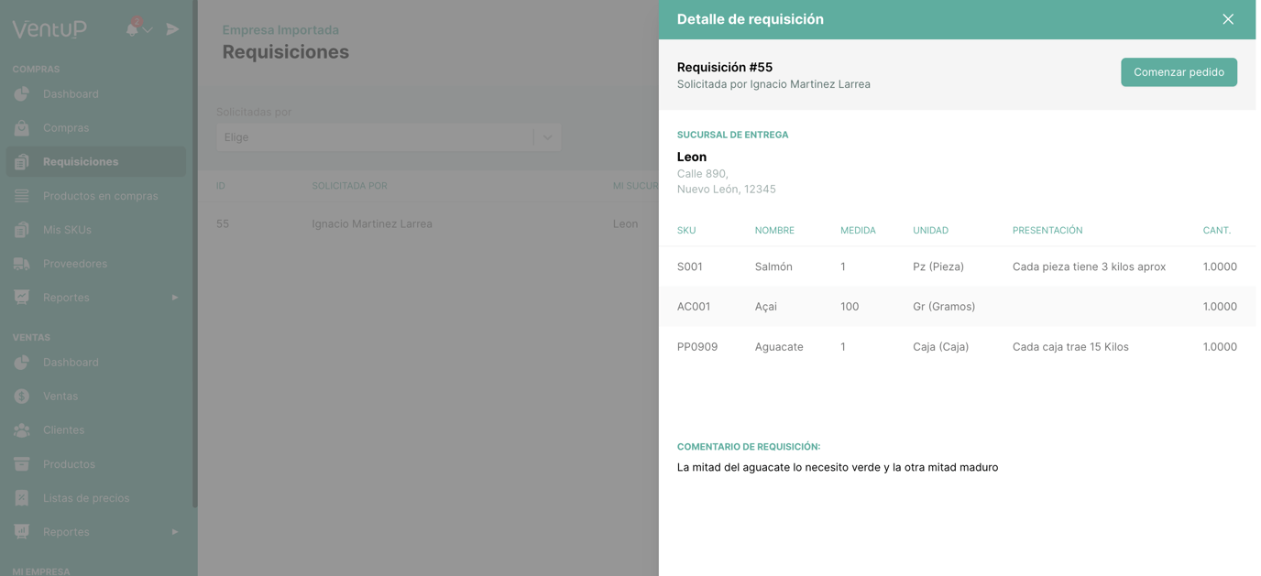Click the Compras Dashboard pie chart icon

click(22, 94)
